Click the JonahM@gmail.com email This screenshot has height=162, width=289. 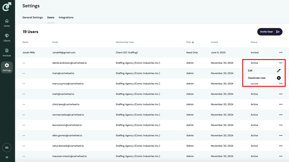point(64,53)
